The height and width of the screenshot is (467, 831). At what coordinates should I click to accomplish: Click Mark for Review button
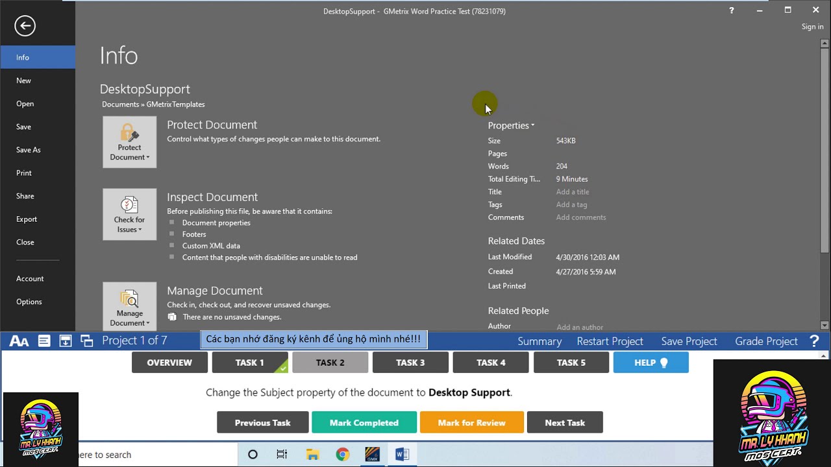[472, 422]
